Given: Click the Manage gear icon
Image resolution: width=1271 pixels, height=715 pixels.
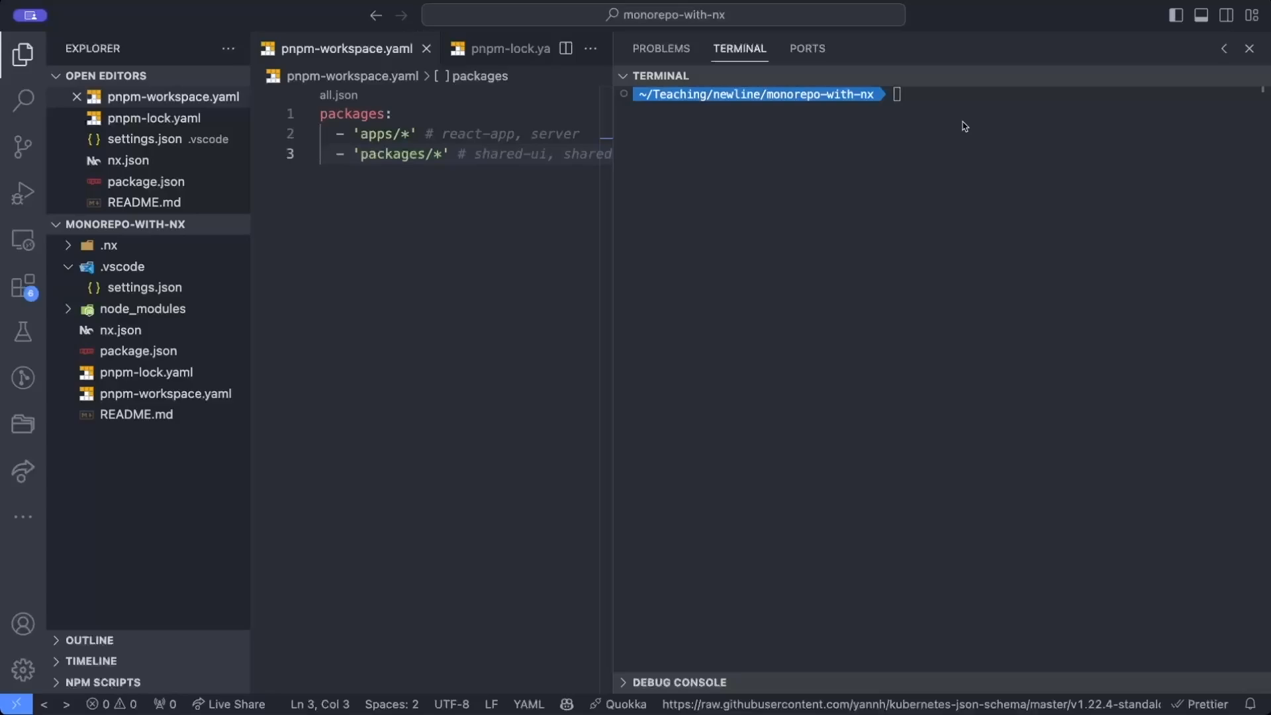Looking at the screenshot, I should pos(23,670).
